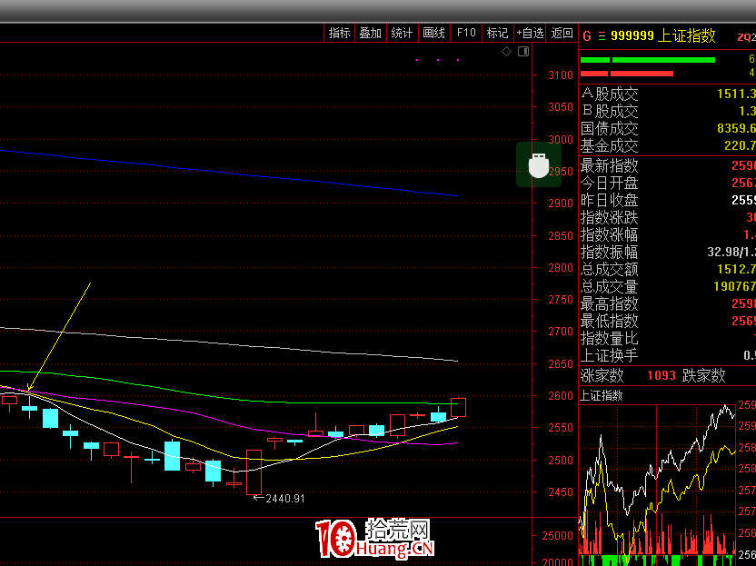The image size is (756, 566).
Task: Click the 标记 mark button
Action: coord(497,33)
